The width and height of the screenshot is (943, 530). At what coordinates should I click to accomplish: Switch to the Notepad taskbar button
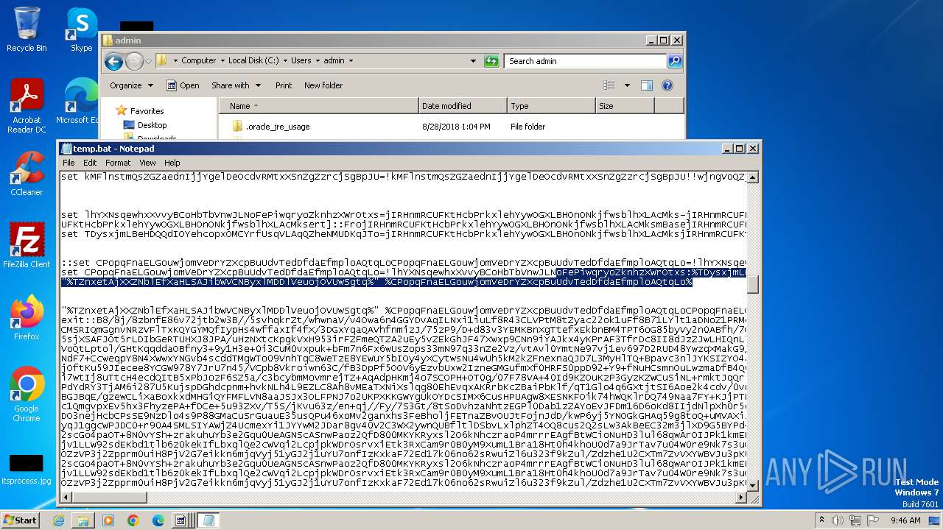coord(208,520)
